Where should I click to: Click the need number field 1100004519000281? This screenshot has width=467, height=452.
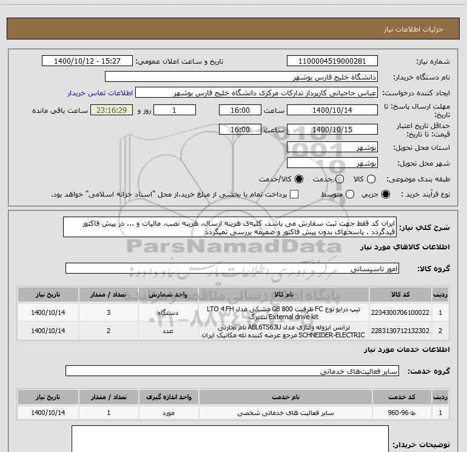[332, 61]
